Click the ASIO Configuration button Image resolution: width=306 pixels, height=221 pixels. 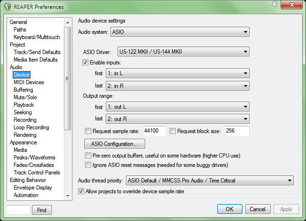click(115, 144)
